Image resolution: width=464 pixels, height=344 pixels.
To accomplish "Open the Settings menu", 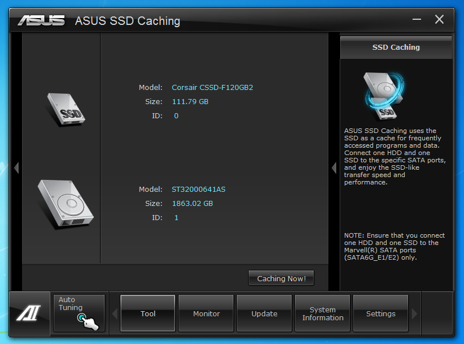I will click(x=381, y=313).
